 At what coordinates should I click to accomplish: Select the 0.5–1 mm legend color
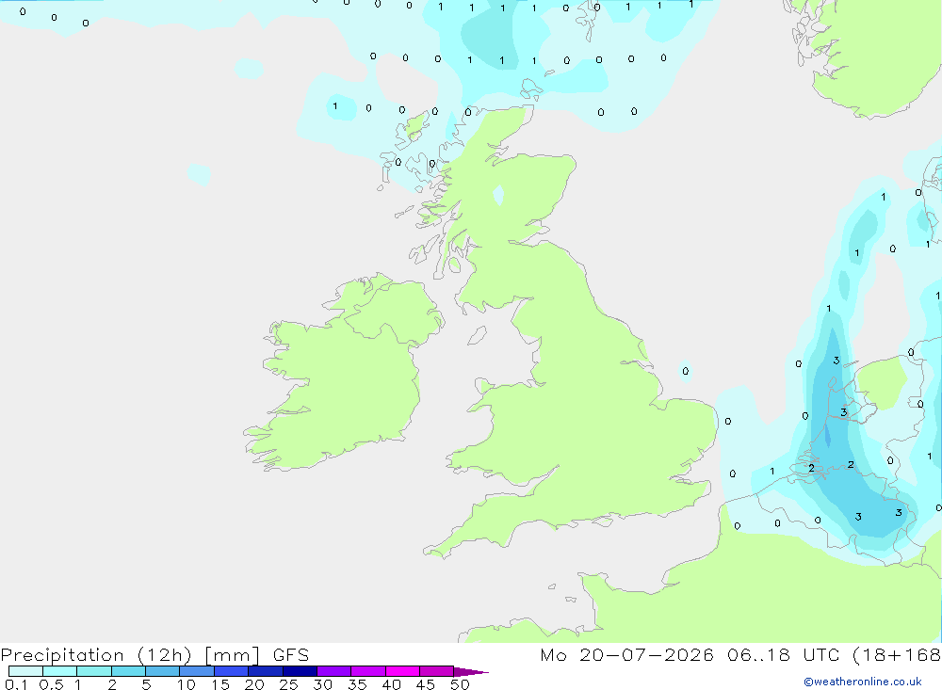click(60, 671)
